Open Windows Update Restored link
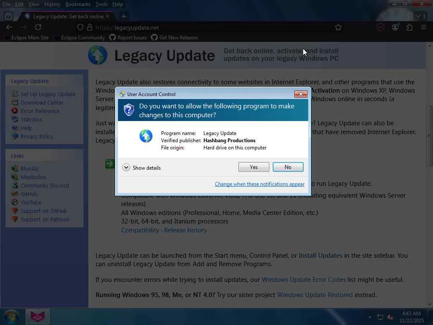Screen dimensions: 433x325 [315, 295]
